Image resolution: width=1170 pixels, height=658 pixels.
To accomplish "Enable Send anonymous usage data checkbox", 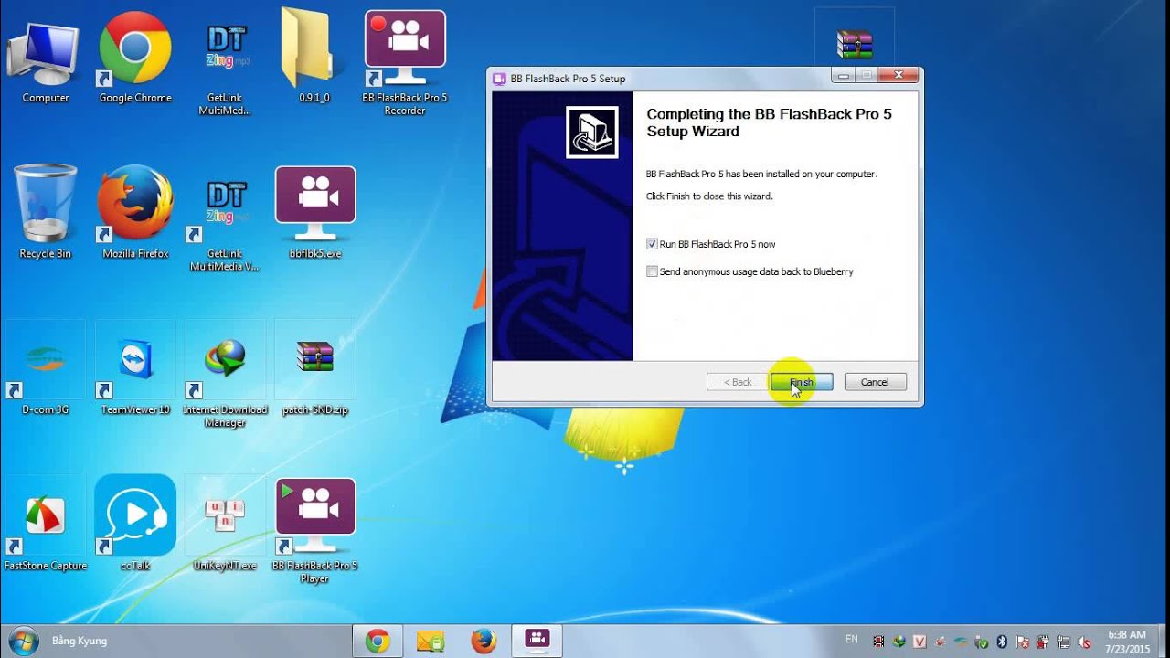I will 652,271.
